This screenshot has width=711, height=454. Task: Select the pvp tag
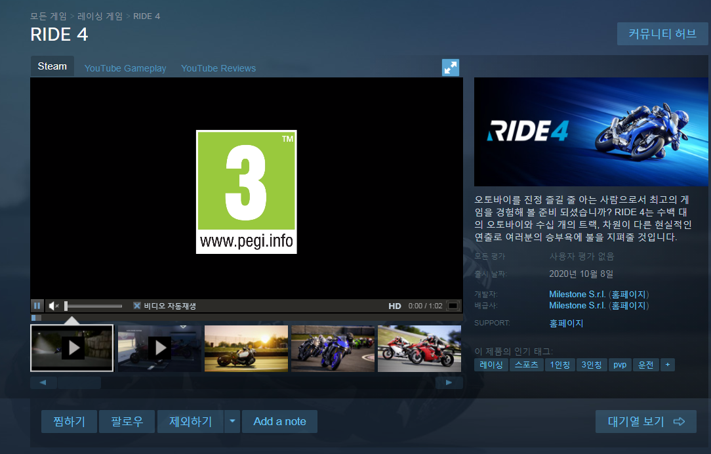click(x=620, y=365)
